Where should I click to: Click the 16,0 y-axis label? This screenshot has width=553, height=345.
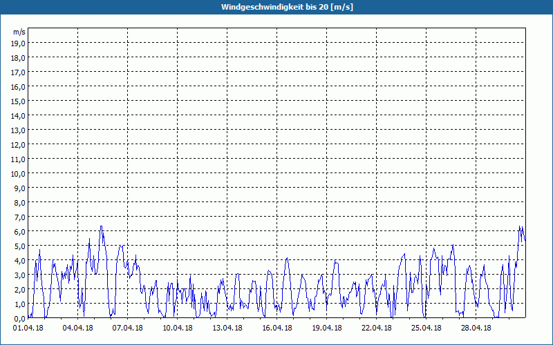point(18,87)
